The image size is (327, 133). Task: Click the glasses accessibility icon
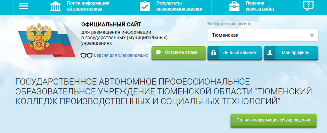pos(87,55)
